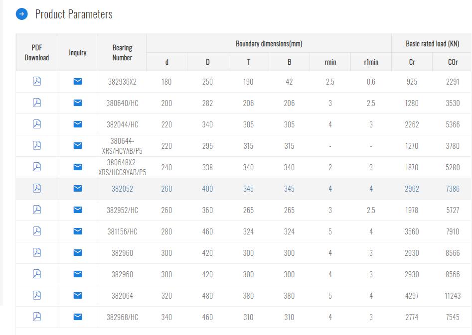Send inquiry about bearing 381156/HC
The height and width of the screenshot is (335, 472).
click(77, 231)
